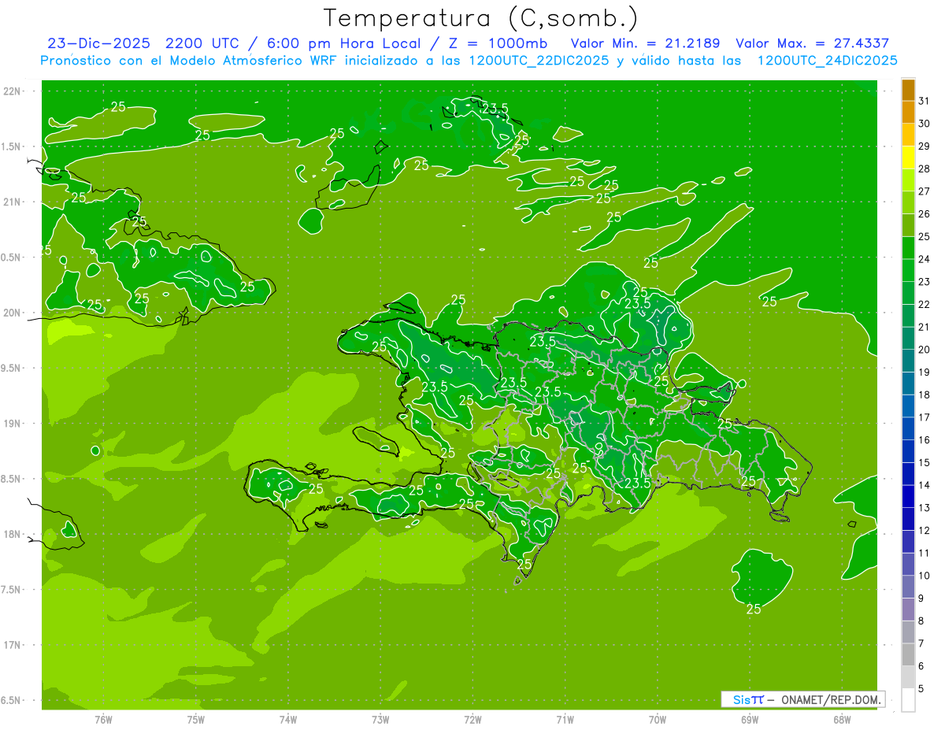Click the '74W' longitude label
945x730 pixels.
tap(288, 720)
